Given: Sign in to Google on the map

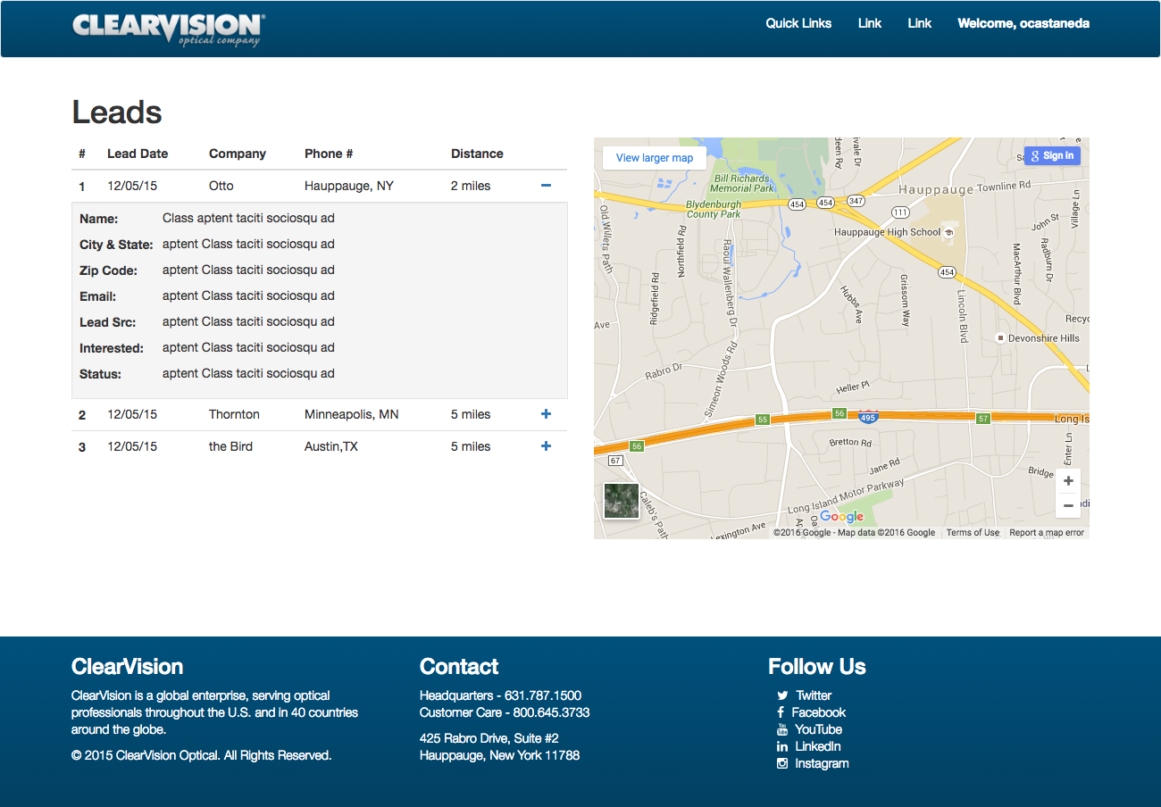Looking at the screenshot, I should 1053,155.
